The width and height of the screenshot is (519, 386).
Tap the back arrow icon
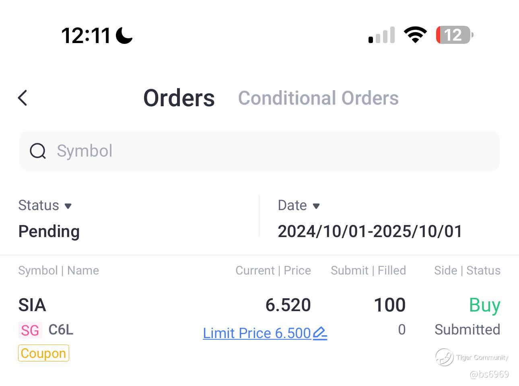pos(23,98)
